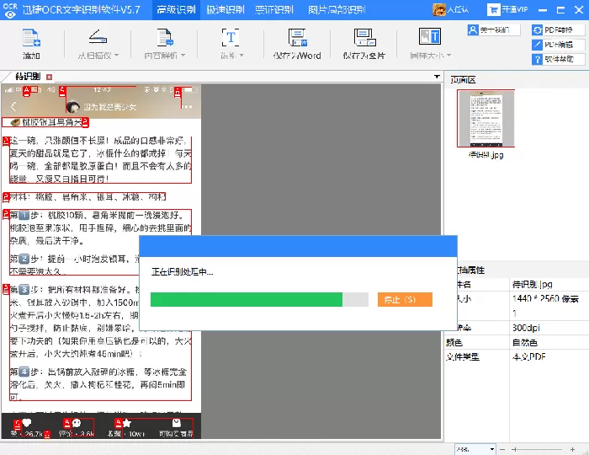Expand the scanner toolbar dropdown
This screenshot has height=455, width=589.
[116, 56]
